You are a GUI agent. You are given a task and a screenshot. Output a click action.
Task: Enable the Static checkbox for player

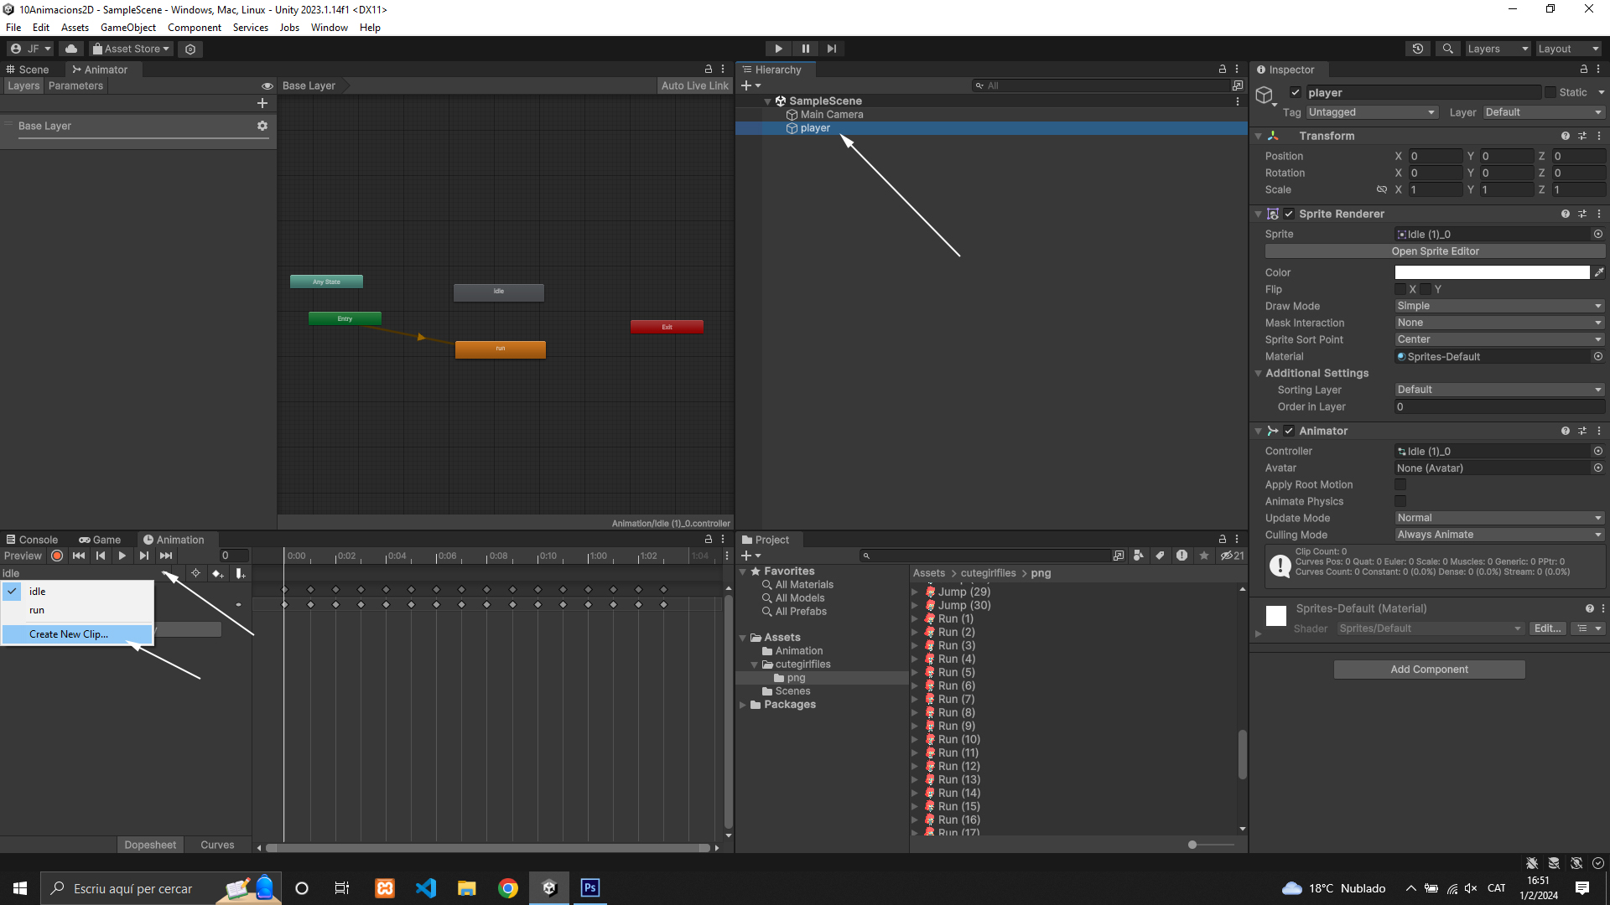coord(1550,92)
